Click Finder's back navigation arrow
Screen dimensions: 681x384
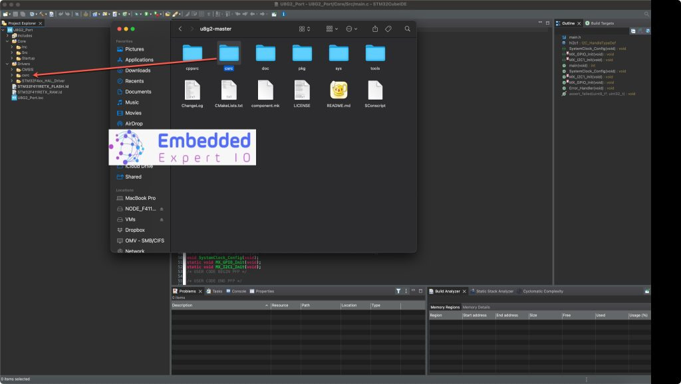pyautogui.click(x=180, y=29)
